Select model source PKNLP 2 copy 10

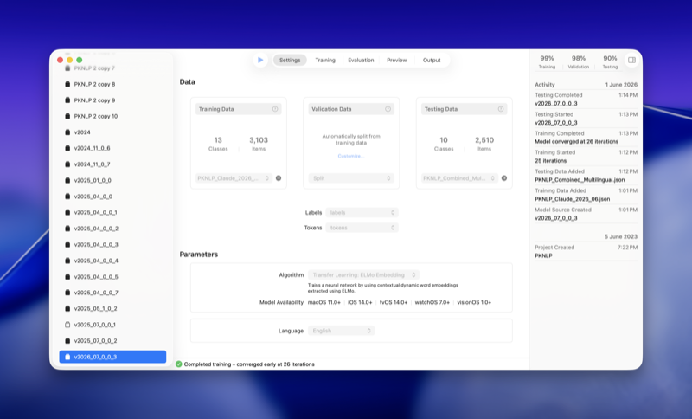coord(112,116)
